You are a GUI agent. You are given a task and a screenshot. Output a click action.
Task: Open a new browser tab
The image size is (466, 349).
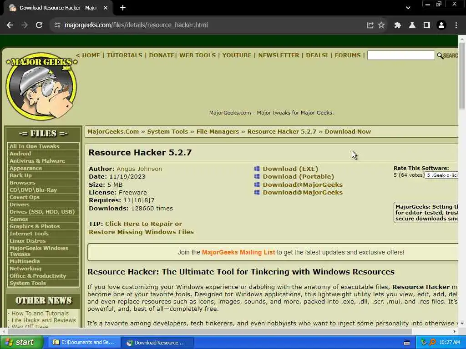tap(123, 8)
